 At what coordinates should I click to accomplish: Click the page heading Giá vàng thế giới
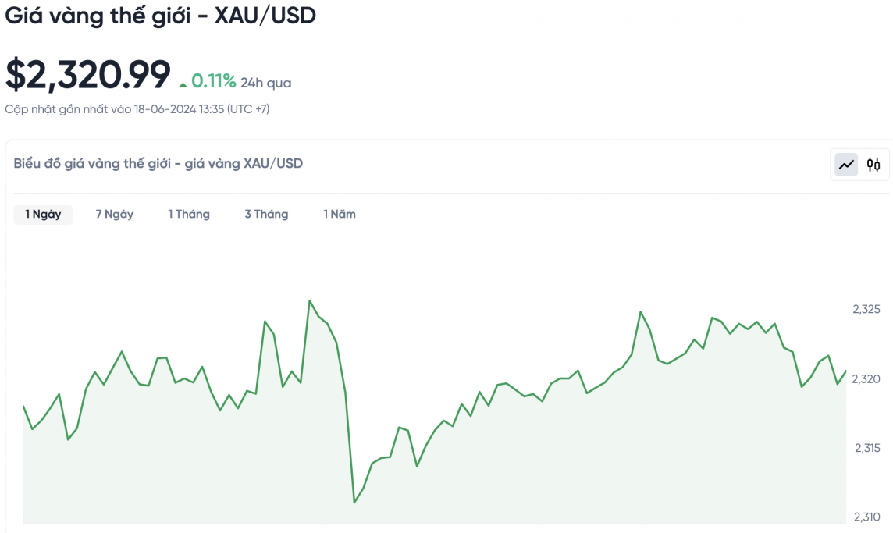point(160,15)
